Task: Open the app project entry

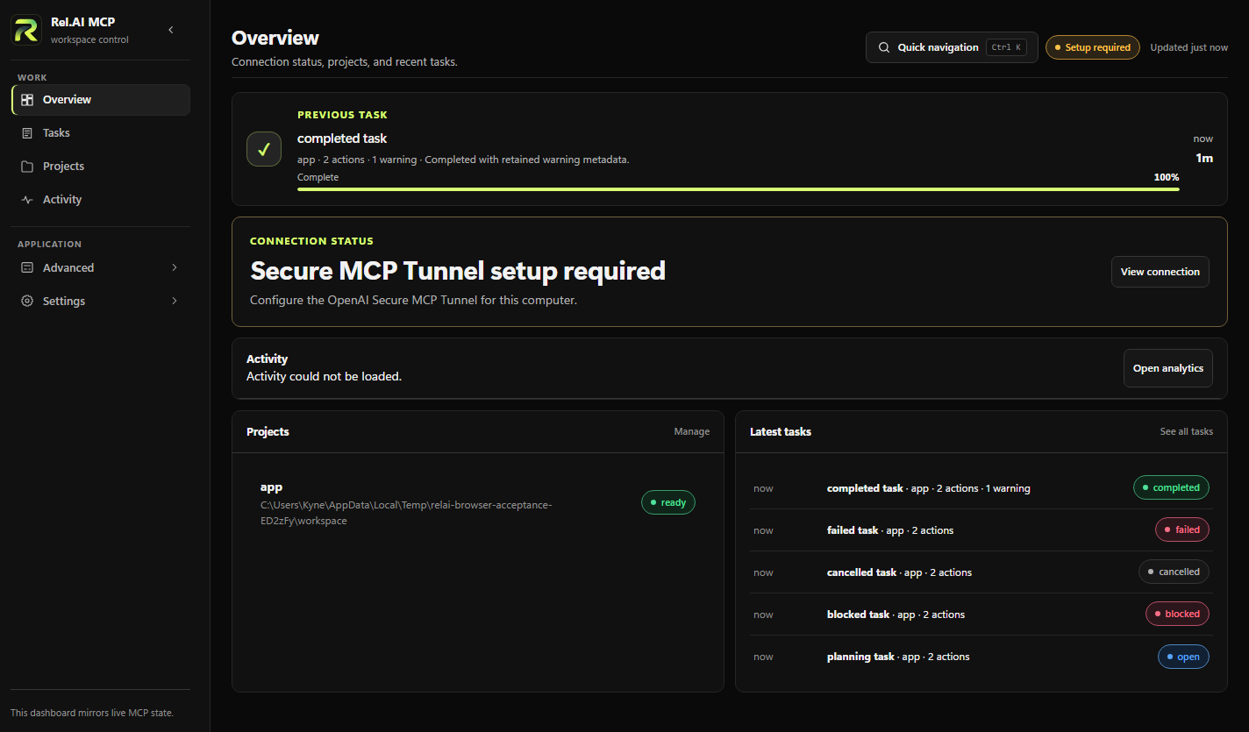Action: pyautogui.click(x=477, y=503)
